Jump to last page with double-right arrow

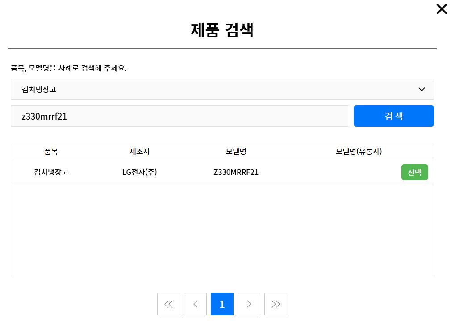[276, 304]
